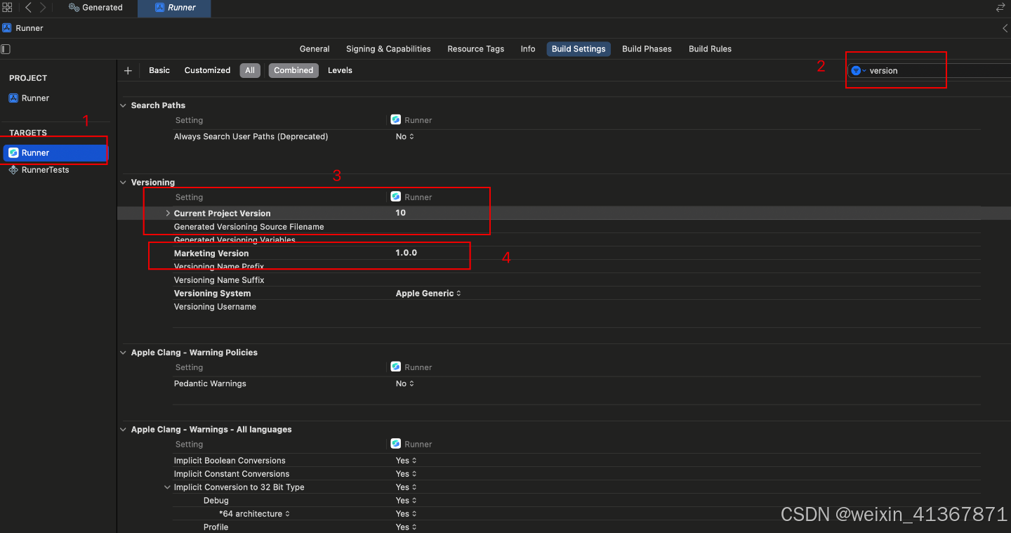Switch to Combined view
The image size is (1011, 533).
point(293,70)
